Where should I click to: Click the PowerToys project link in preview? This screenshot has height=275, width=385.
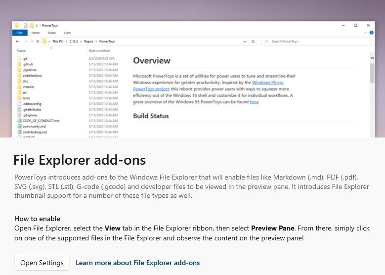point(151,89)
